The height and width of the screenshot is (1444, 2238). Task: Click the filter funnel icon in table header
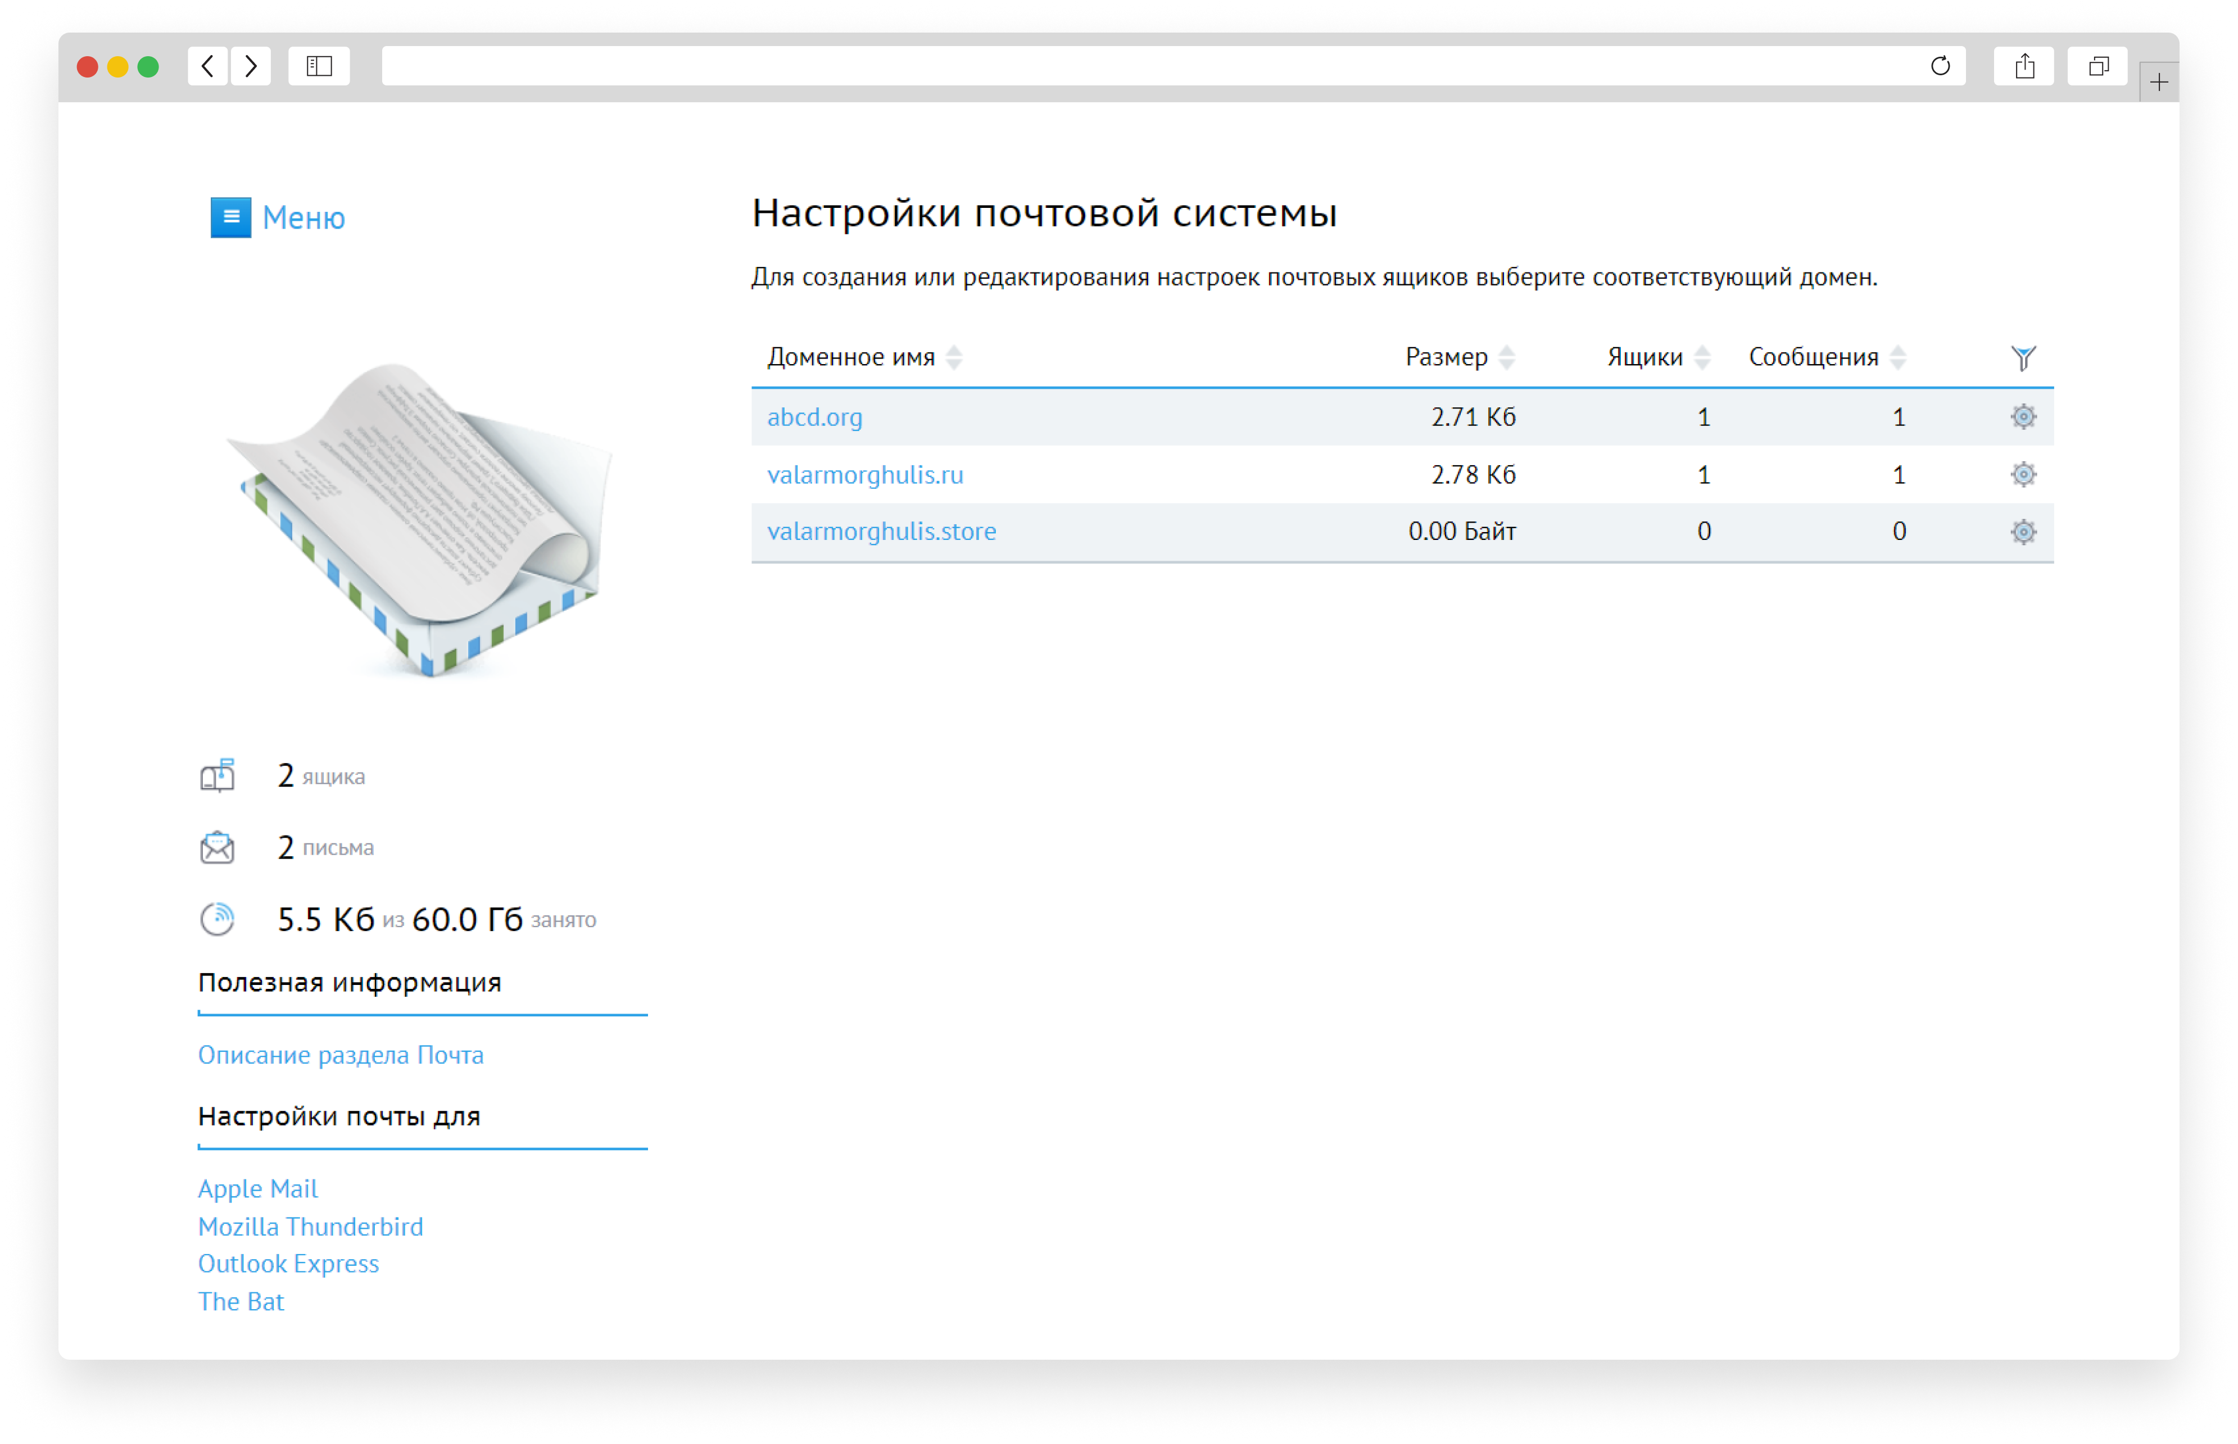coord(2022,357)
